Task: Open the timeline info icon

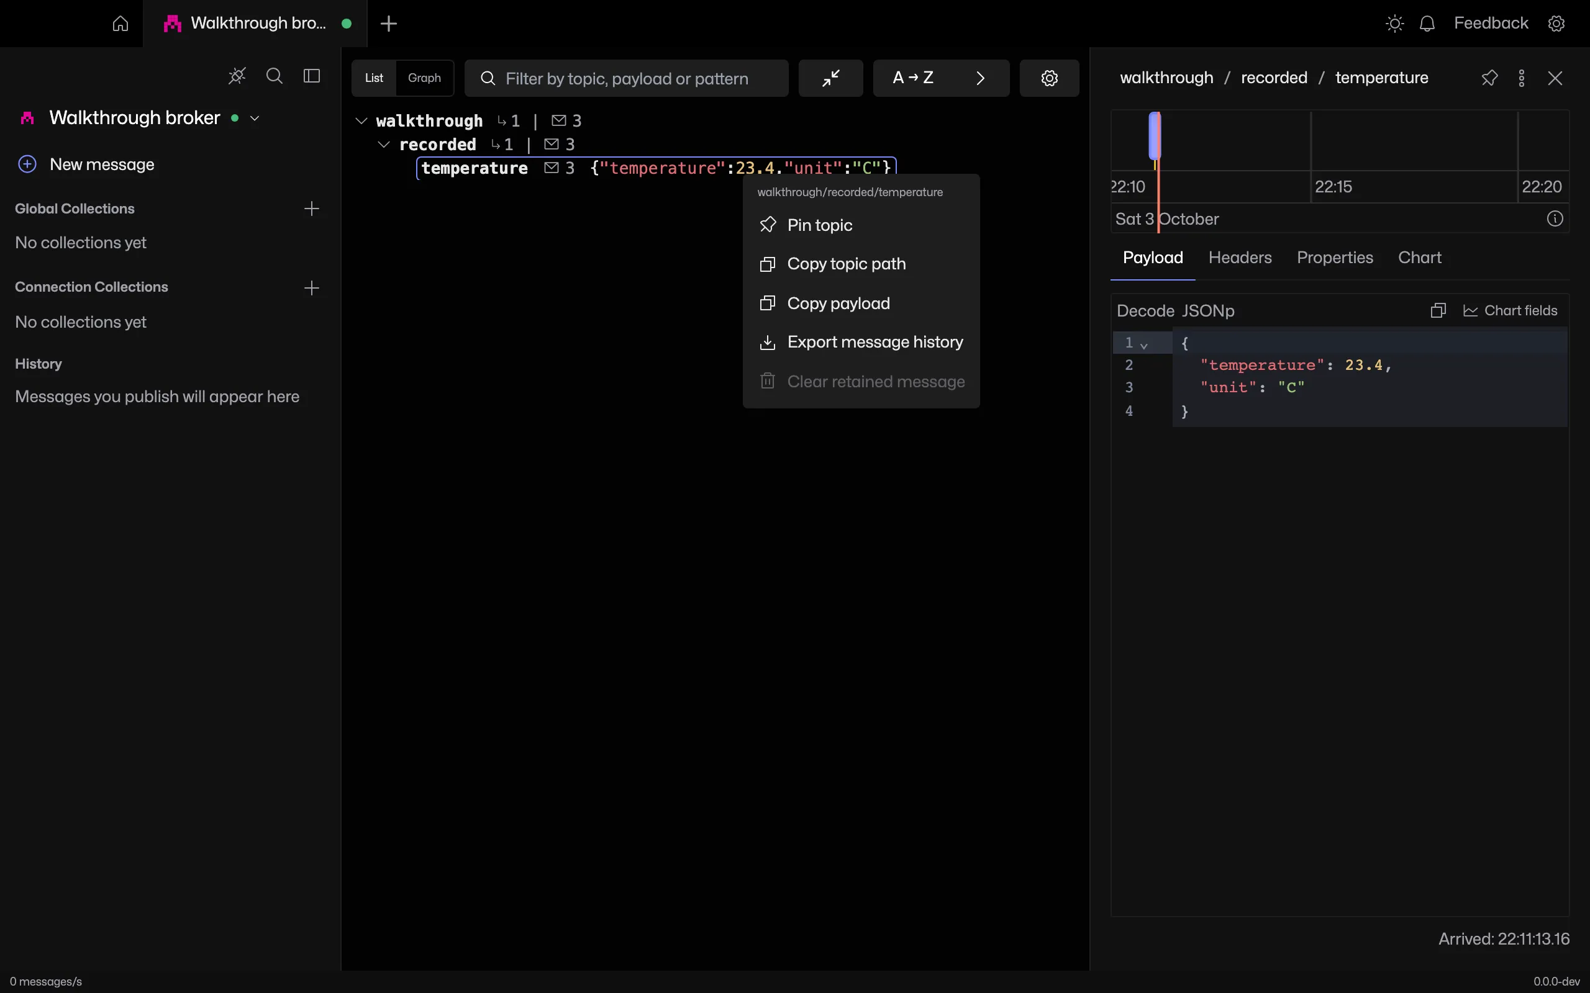Action: coord(1555,218)
